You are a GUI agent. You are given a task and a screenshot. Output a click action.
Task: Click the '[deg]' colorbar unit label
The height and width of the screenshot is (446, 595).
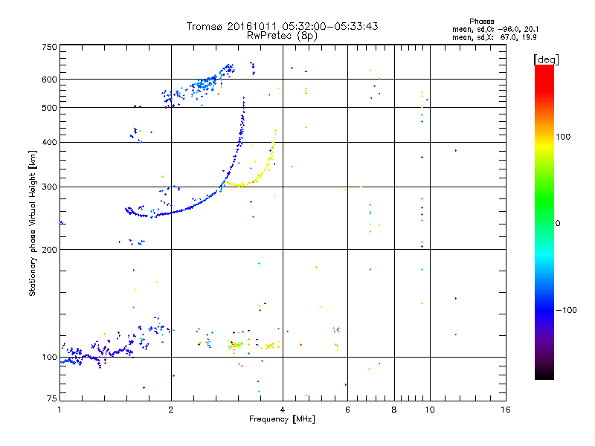546,59
